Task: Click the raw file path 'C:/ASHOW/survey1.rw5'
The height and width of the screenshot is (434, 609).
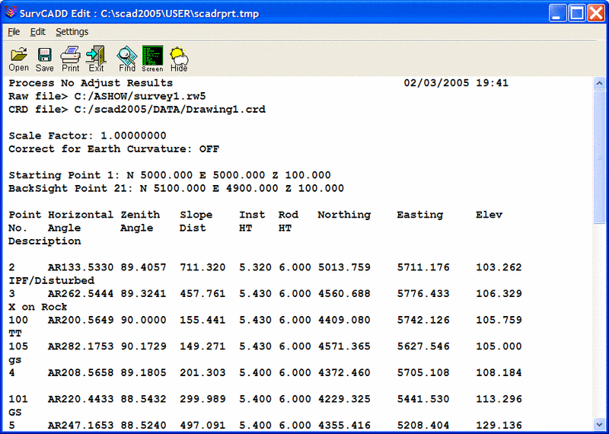Action: (x=140, y=97)
